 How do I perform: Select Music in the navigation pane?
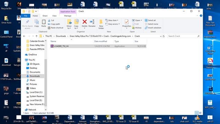click(x=32, y=80)
